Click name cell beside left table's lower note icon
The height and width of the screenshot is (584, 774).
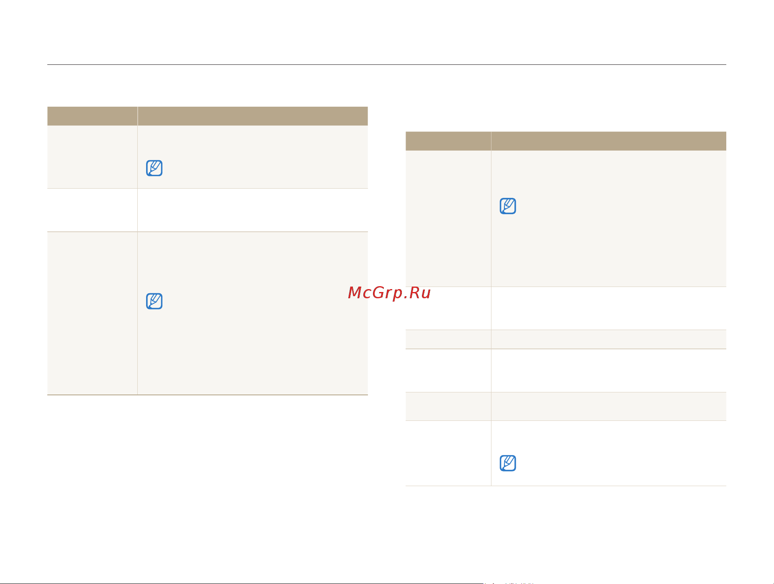tap(92, 313)
